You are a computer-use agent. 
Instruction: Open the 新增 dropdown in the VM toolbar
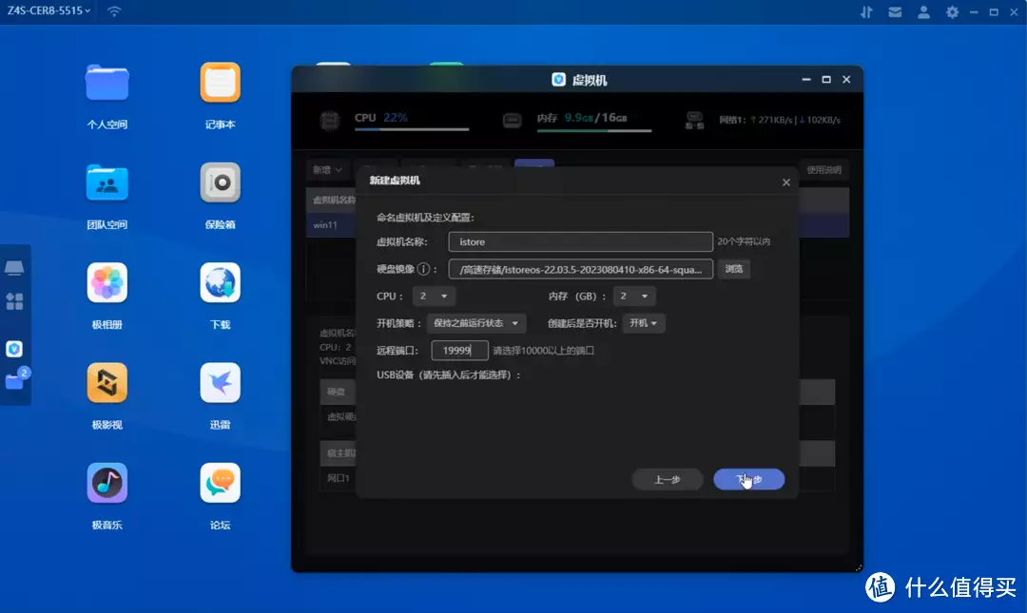[327, 169]
